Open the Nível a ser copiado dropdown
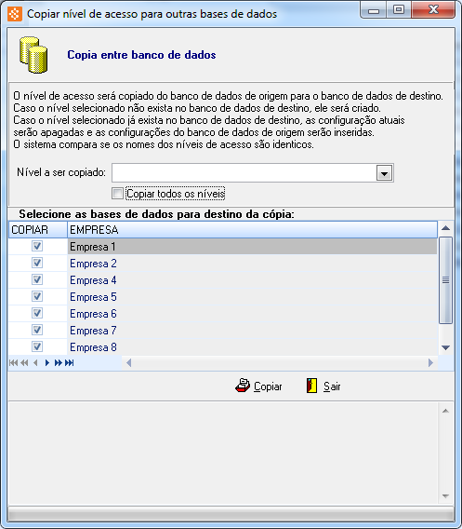The height and width of the screenshot is (529, 462). coord(384,173)
